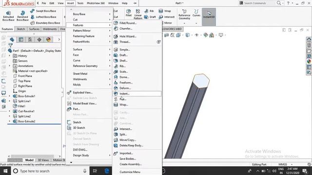Expand the Pattern/Mirror submenu

coord(89,31)
